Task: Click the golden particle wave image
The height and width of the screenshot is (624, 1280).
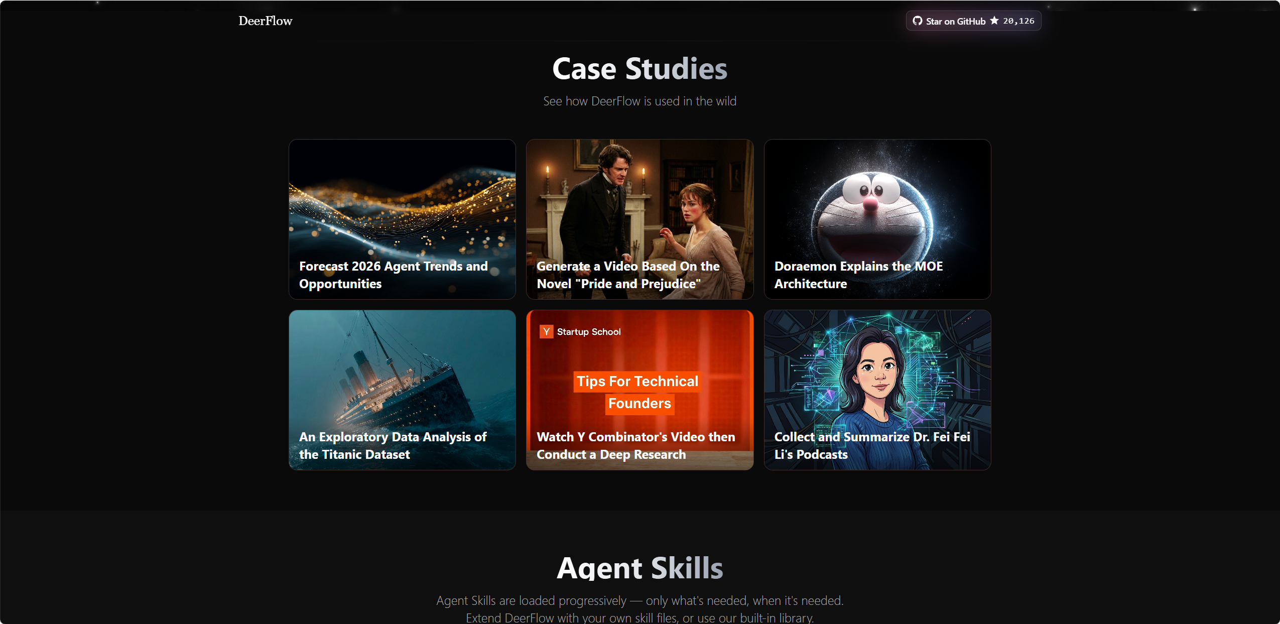Action: [402, 211]
